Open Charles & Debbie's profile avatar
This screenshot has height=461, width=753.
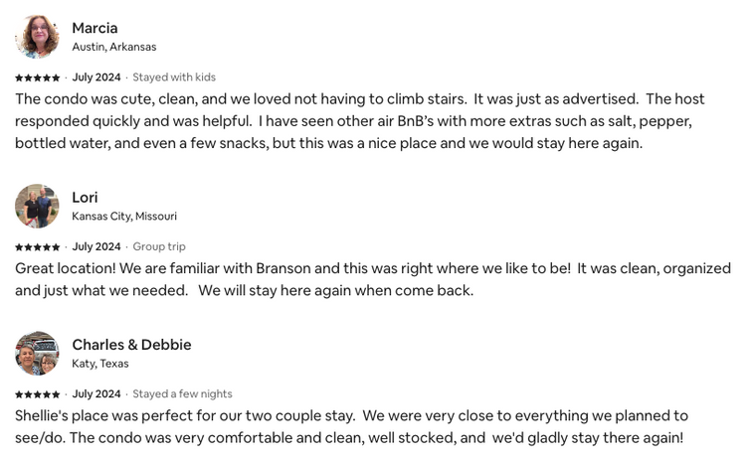pos(37,354)
